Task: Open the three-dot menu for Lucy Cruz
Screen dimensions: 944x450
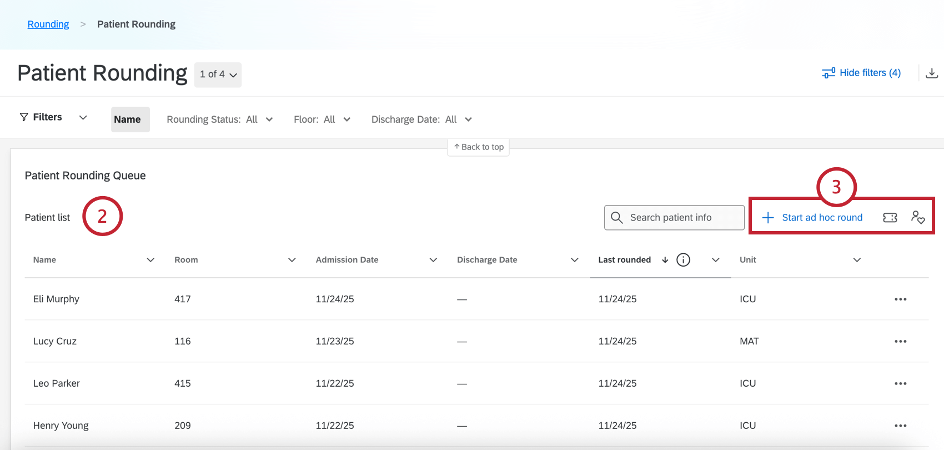Action: pyautogui.click(x=900, y=342)
